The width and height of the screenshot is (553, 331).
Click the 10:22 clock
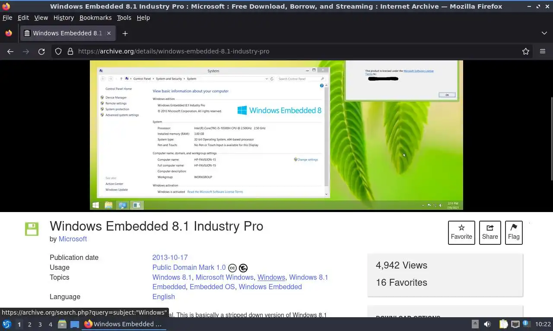(x=543, y=324)
